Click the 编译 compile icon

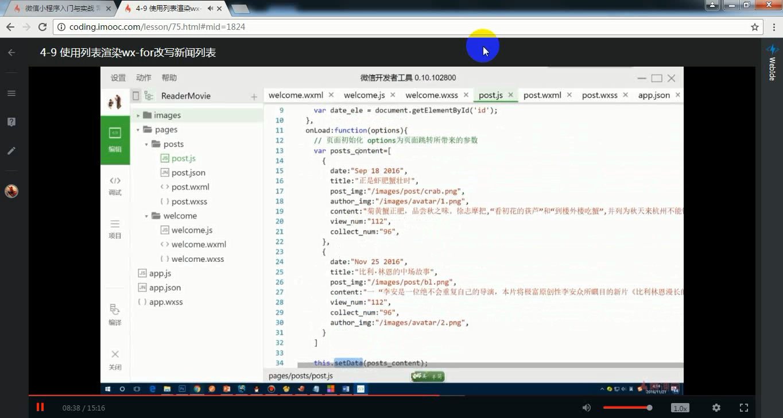tap(115, 315)
